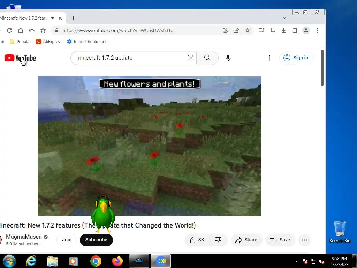Reload the page with the refresh icon
The width and height of the screenshot is (357, 268).
tap(9, 31)
